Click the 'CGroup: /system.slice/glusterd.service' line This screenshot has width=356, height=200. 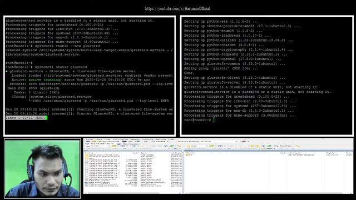pos(51,97)
